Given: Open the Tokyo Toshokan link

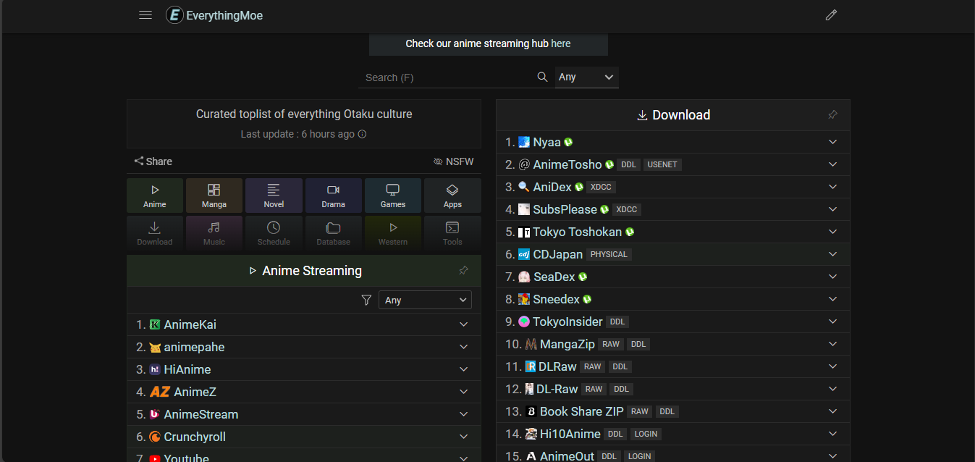Looking at the screenshot, I should pyautogui.click(x=577, y=232).
